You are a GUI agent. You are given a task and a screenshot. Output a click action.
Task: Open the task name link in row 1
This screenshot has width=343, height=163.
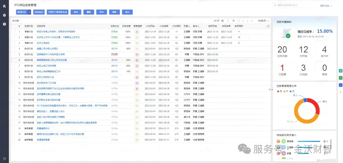[56, 32]
